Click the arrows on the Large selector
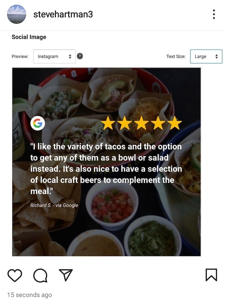 (x=216, y=56)
